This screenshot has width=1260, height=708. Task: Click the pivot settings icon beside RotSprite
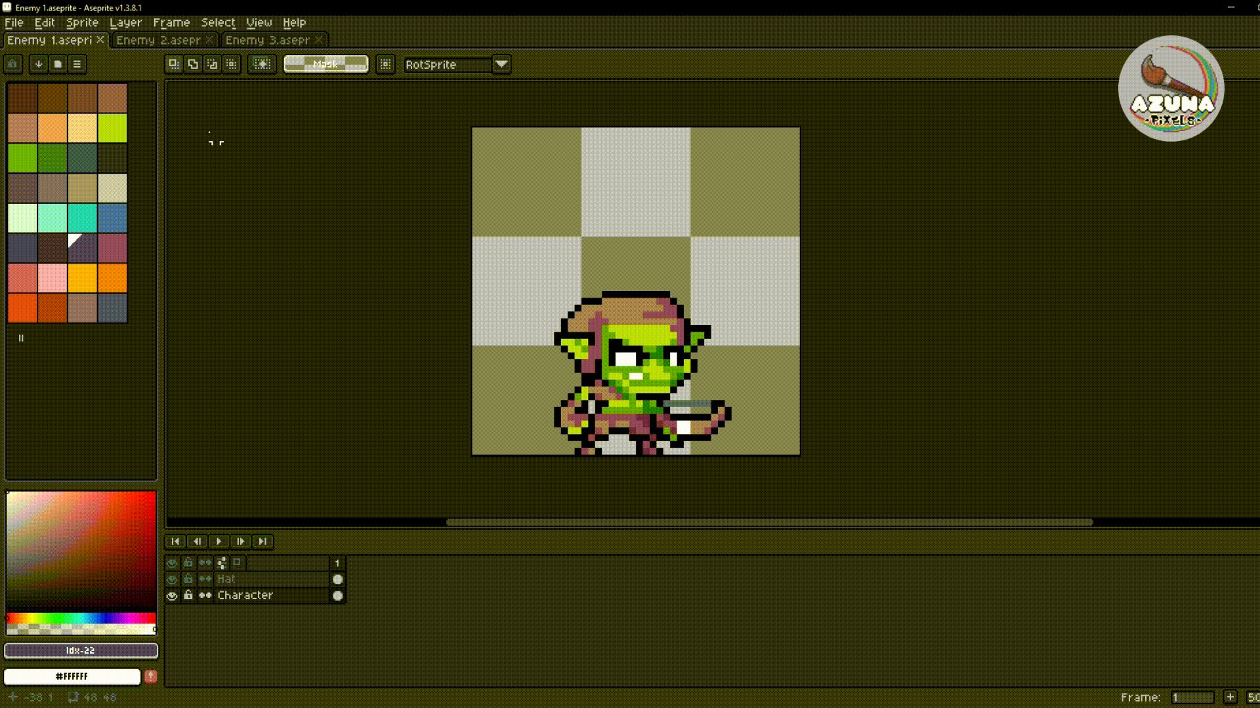pos(385,64)
